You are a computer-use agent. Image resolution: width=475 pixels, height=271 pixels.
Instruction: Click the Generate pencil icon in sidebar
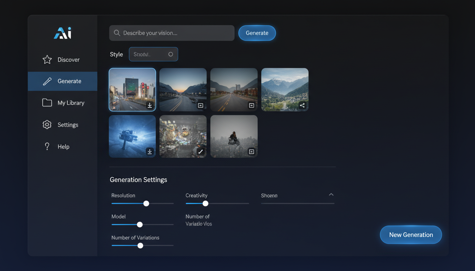(47, 81)
